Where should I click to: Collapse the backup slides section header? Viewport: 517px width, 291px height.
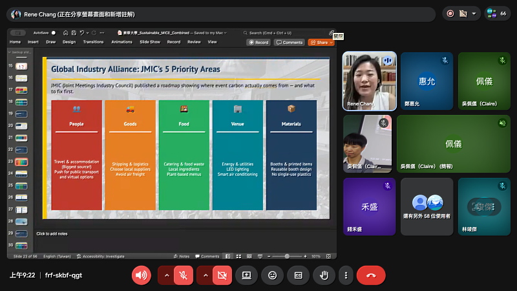coord(20,52)
